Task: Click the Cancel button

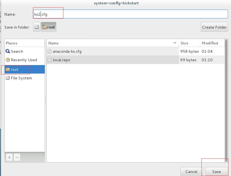Action: coord(191,171)
